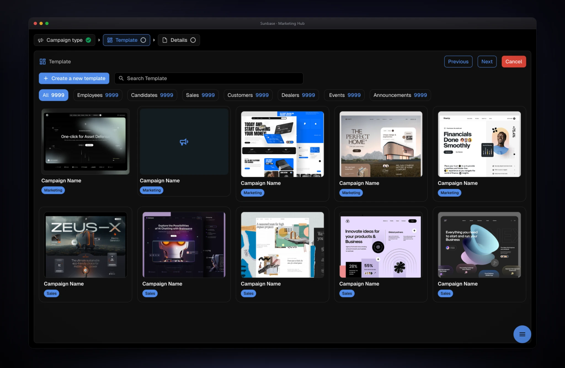This screenshot has width=565, height=368.
Task: Open the Template step
Action: pos(126,40)
